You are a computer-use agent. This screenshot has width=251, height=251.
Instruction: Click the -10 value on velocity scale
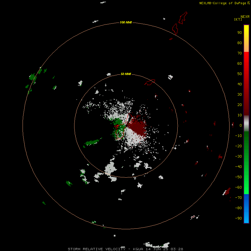point(238,136)
